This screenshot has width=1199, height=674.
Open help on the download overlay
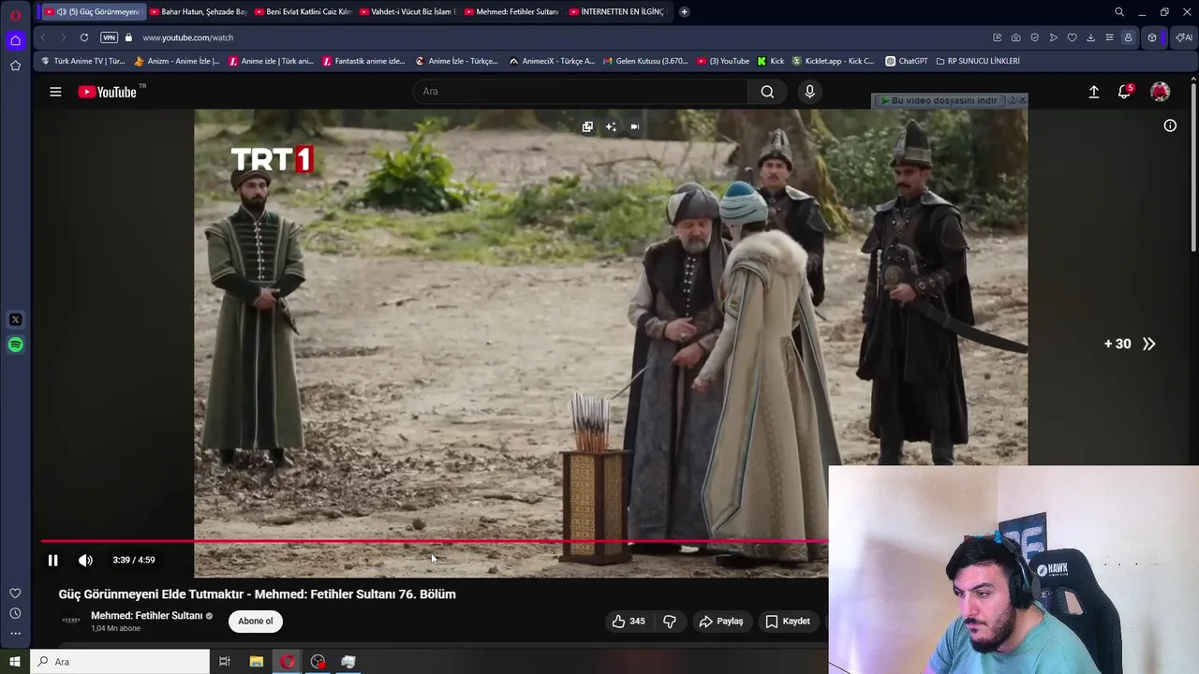1012,100
